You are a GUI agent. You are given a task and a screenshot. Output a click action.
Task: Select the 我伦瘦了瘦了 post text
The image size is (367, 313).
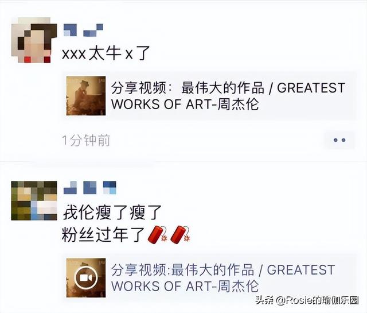click(112, 212)
